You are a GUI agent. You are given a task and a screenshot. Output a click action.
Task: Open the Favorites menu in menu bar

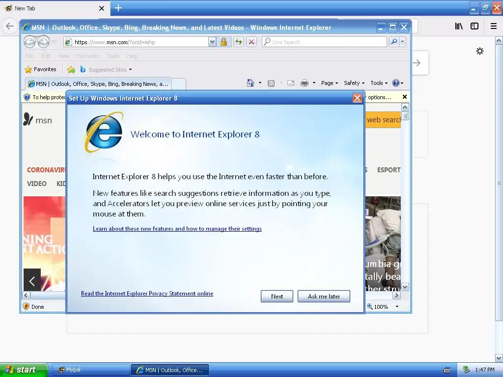coord(87,56)
